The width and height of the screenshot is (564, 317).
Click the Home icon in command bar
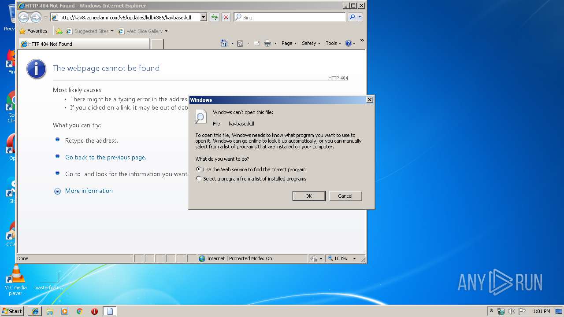click(224, 43)
